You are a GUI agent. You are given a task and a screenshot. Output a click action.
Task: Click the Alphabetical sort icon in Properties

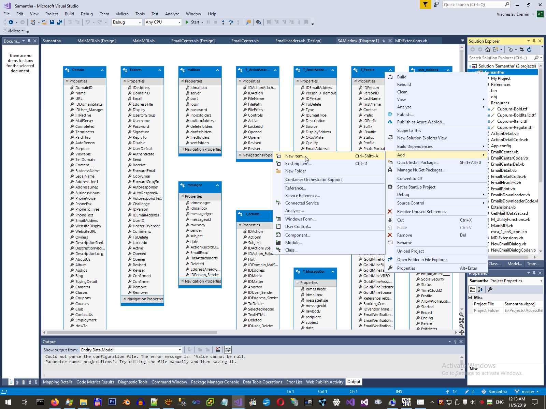pos(480,289)
